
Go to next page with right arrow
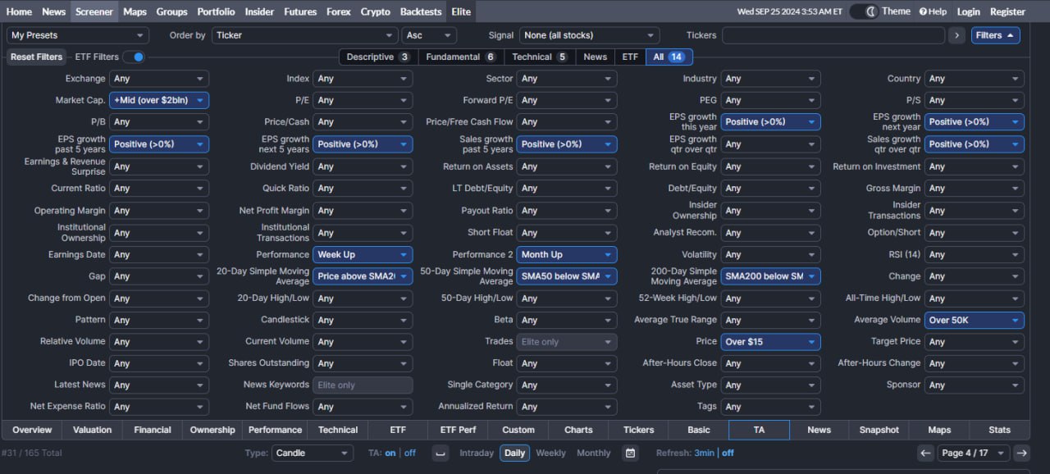1021,453
